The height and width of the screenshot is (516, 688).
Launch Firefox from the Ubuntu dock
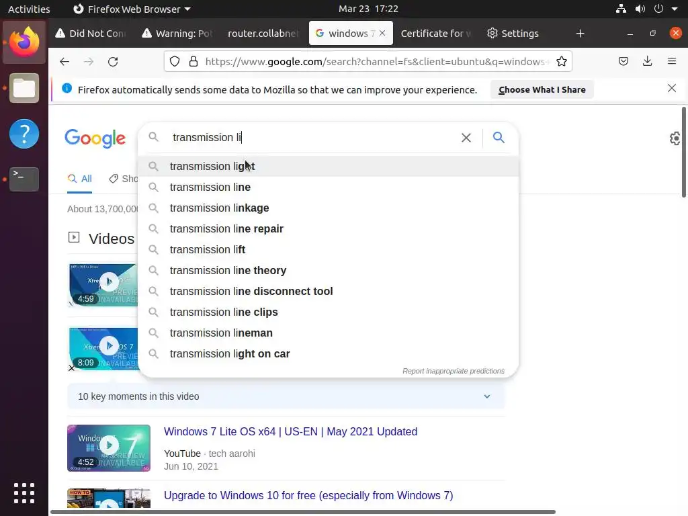(x=24, y=42)
